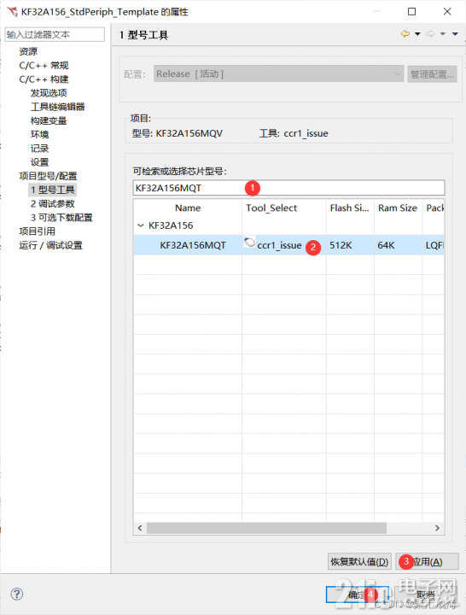Select the KF32A156MQT chip row
Screen dimensions: 466x615
coord(288,245)
